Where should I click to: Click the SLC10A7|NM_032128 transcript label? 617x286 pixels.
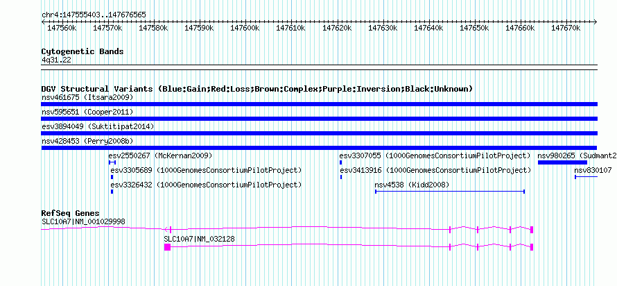coord(200,239)
